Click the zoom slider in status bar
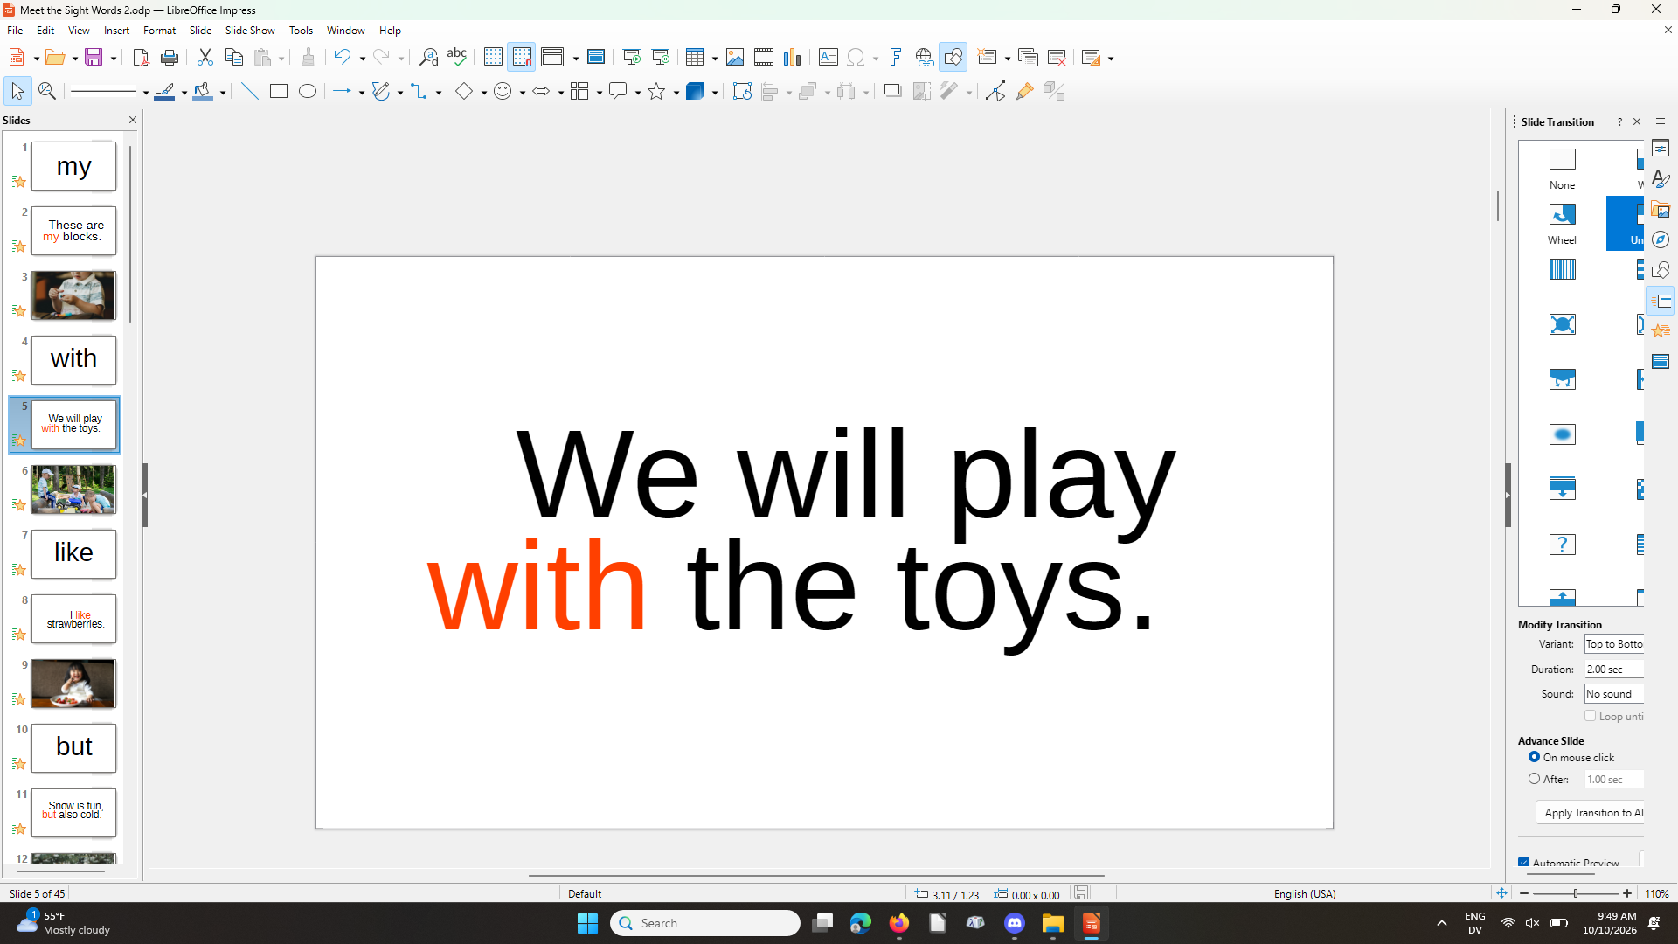 [1576, 893]
